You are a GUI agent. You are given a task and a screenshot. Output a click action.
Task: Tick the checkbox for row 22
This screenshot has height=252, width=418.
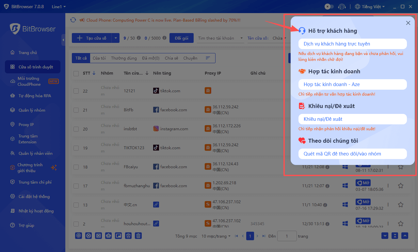pyautogui.click(x=76, y=91)
